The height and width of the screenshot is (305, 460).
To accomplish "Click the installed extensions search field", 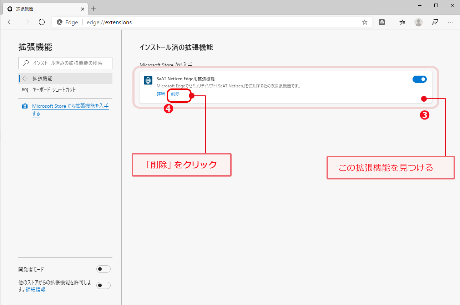I will tap(65, 63).
